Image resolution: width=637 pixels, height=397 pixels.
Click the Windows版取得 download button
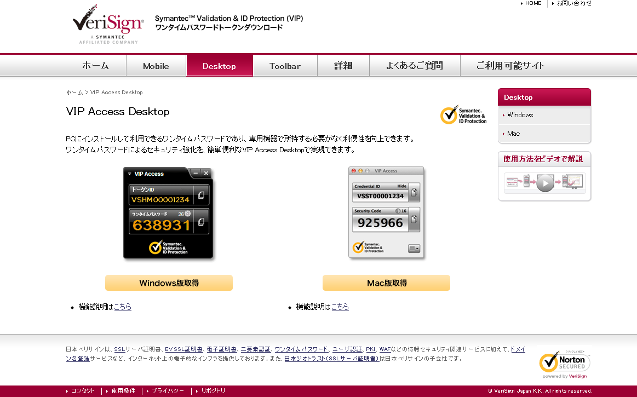[169, 283]
